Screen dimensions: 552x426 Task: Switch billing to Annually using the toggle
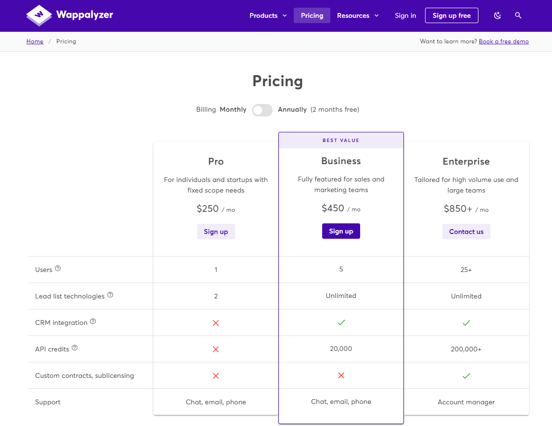point(262,110)
